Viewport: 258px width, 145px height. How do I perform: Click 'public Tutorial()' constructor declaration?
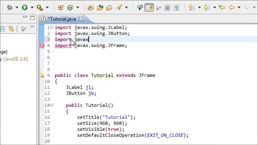(x=89, y=105)
